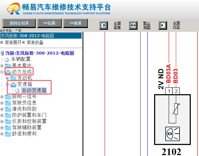Click the root icon beside 当前:东风标致-308-2012-电路图
The width and height of the screenshot is (199, 156).
[x=2, y=53]
